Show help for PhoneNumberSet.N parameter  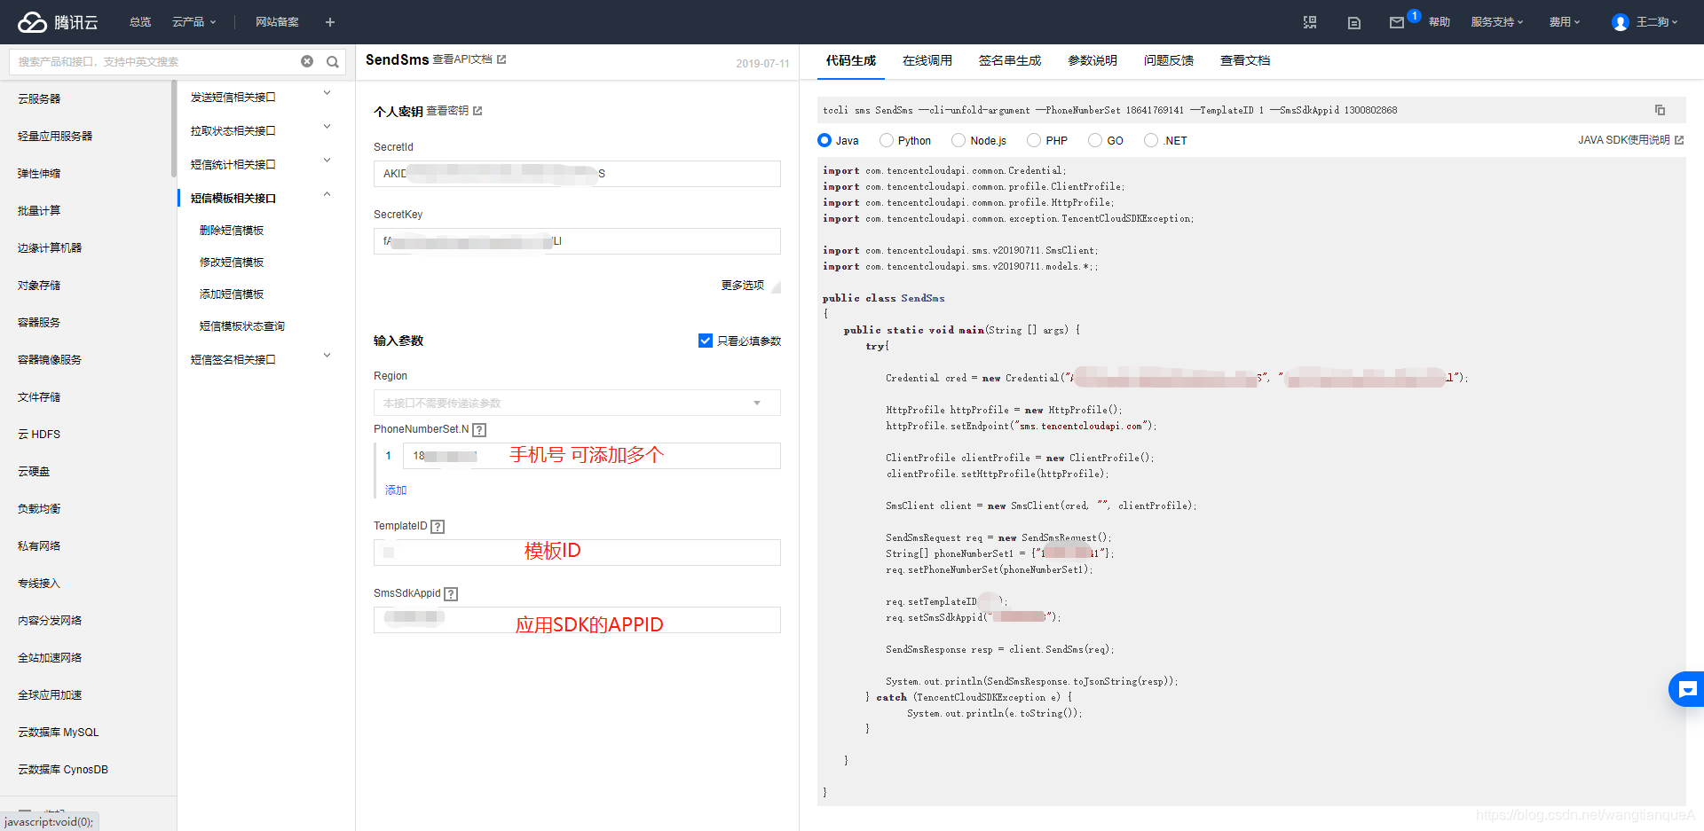click(x=479, y=430)
